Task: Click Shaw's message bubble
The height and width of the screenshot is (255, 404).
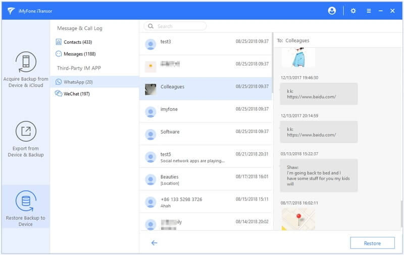Action: [319, 175]
